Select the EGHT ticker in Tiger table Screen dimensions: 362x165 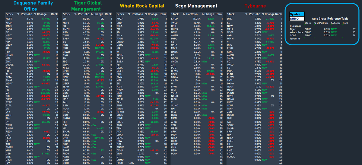coord(65,163)
